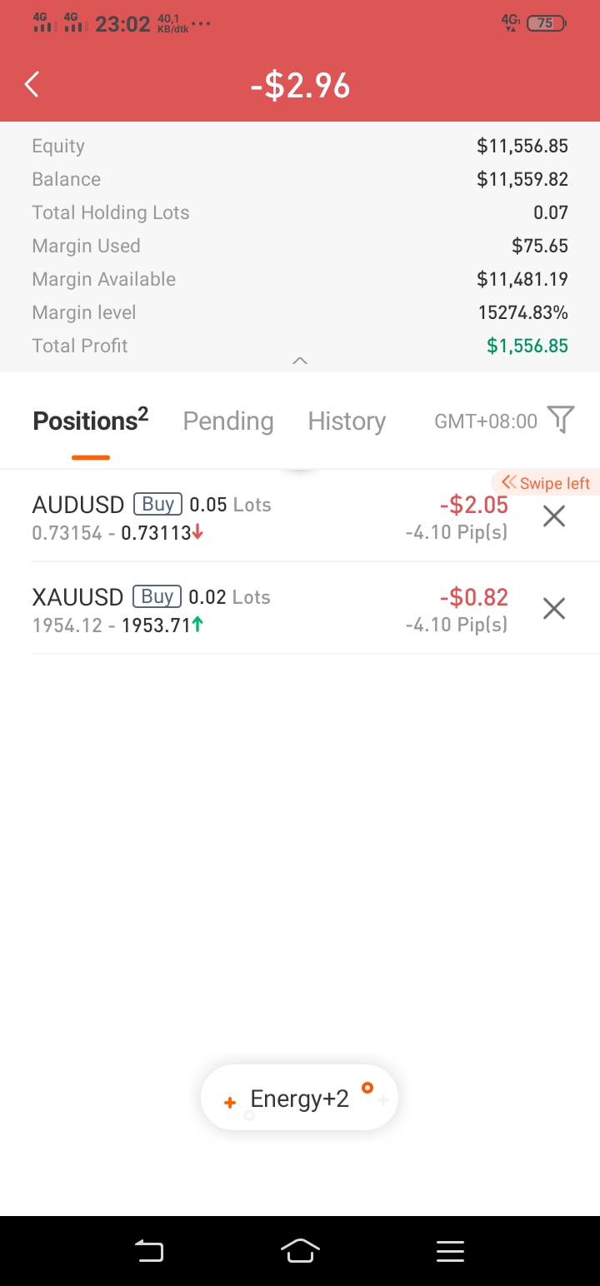This screenshot has height=1286, width=600.
Task: Close the XAUUSD position with X
Action: pyautogui.click(x=554, y=609)
